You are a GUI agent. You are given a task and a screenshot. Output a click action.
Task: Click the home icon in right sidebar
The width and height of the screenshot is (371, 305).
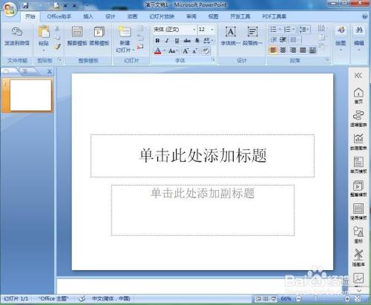[x=358, y=93]
